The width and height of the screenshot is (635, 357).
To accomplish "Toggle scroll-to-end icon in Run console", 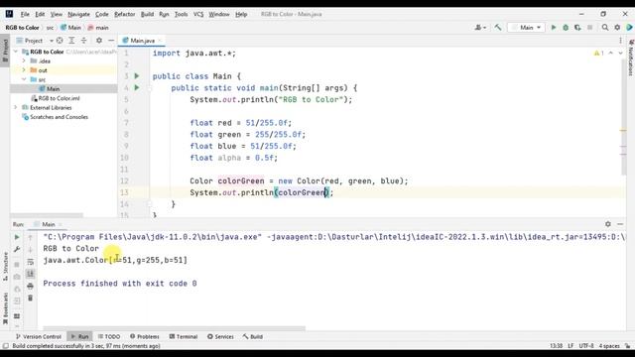I will coord(31,274).
